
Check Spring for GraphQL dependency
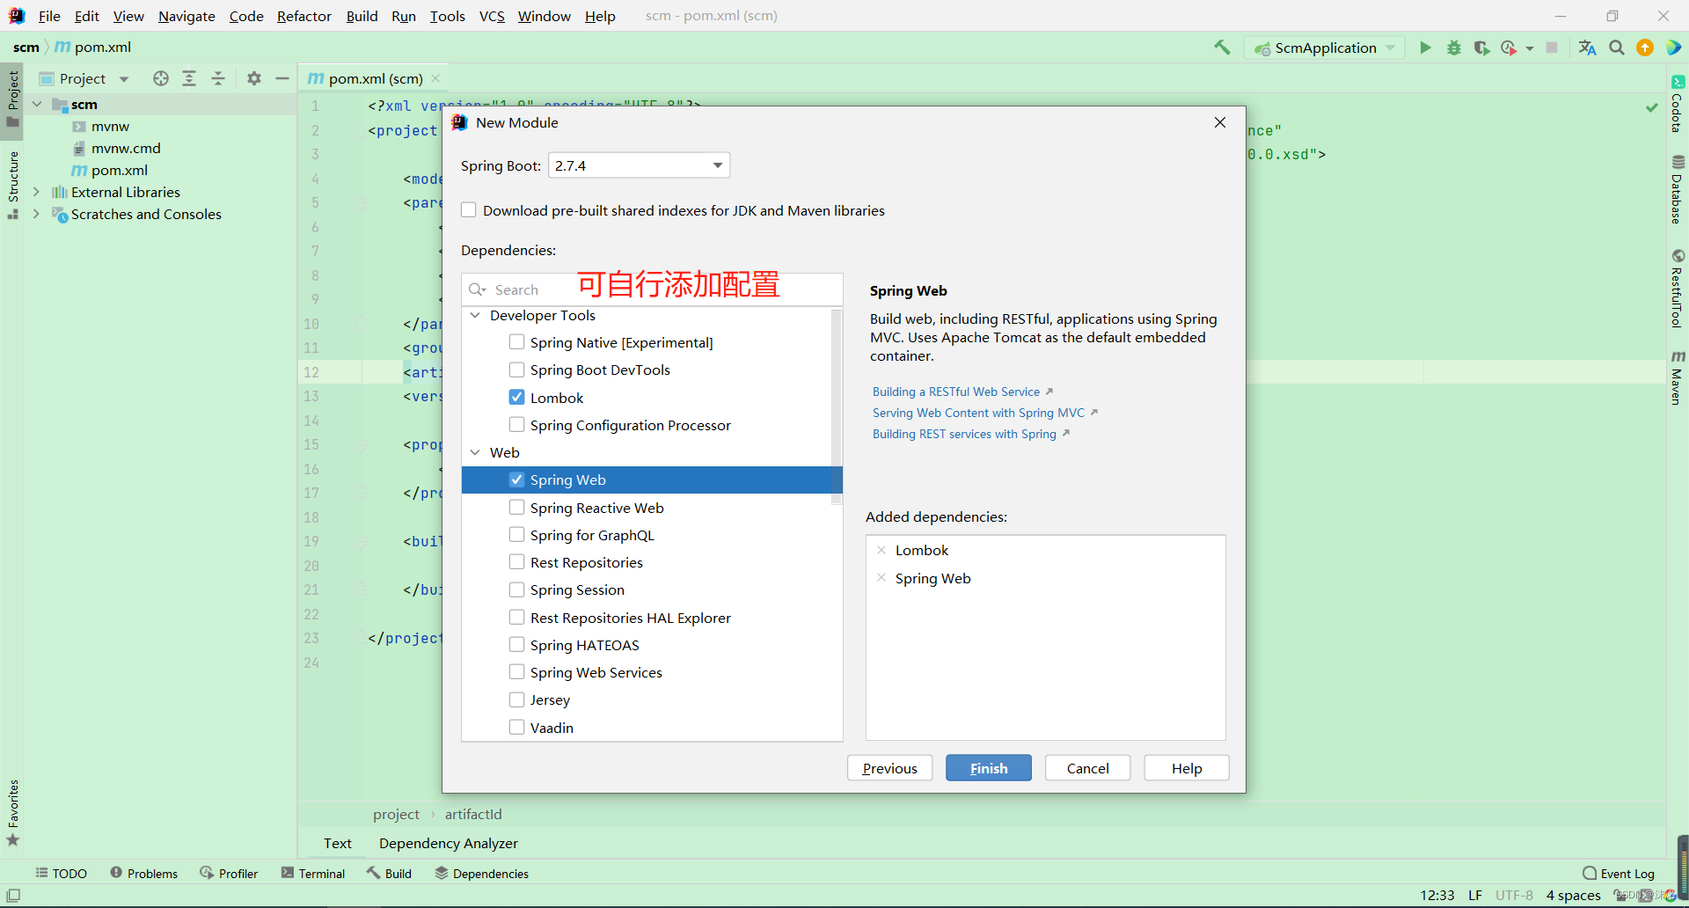coord(516,535)
